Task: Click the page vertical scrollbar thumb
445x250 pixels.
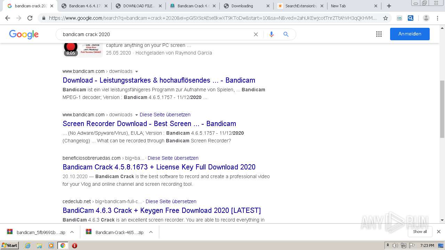Action: 442,109
